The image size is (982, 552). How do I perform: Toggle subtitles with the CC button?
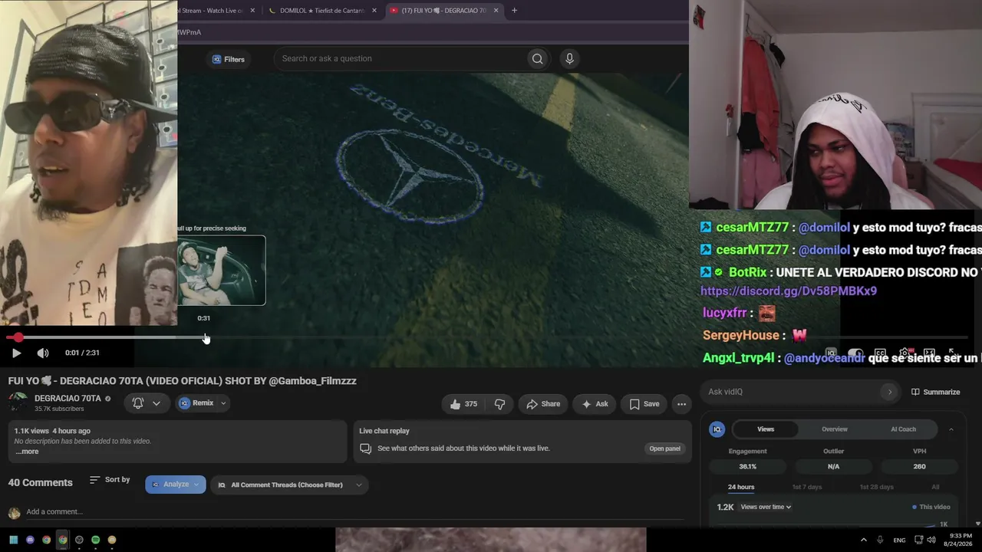pos(880,353)
